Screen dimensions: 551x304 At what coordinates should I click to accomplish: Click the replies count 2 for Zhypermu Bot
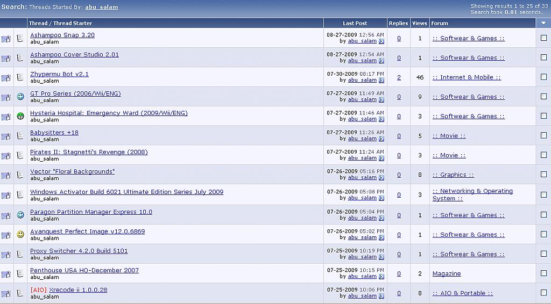[x=399, y=77]
